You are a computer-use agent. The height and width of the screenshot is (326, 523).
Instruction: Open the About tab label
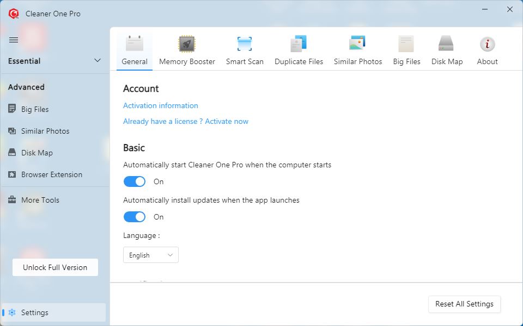pyautogui.click(x=487, y=61)
